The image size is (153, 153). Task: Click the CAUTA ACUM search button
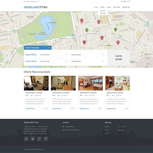pos(118,58)
